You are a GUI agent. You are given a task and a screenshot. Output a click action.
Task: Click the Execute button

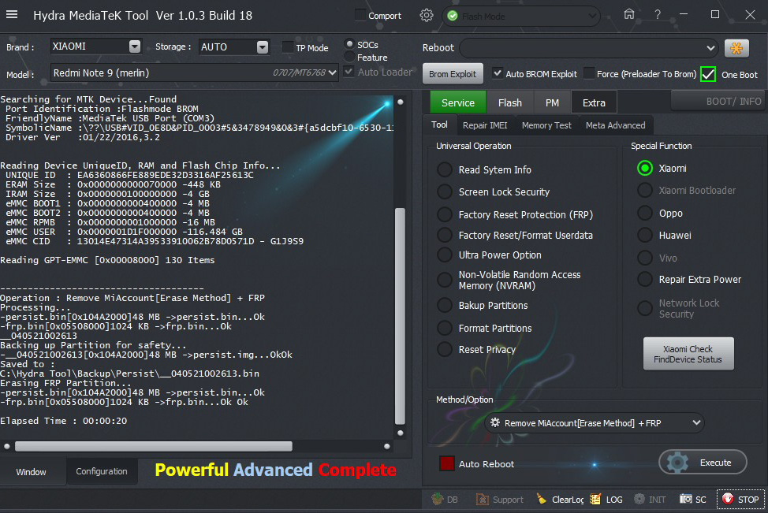pyautogui.click(x=702, y=463)
